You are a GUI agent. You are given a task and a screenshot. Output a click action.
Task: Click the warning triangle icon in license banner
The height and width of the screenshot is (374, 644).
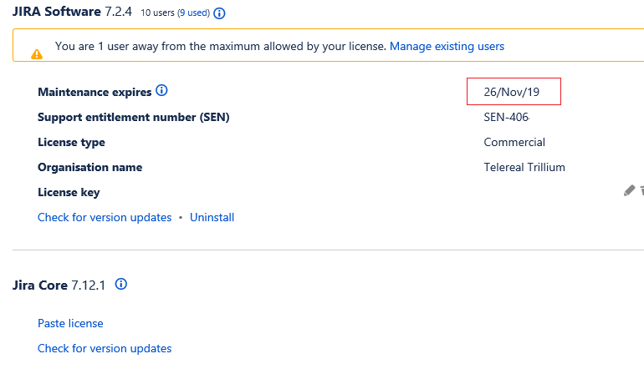coord(37,54)
